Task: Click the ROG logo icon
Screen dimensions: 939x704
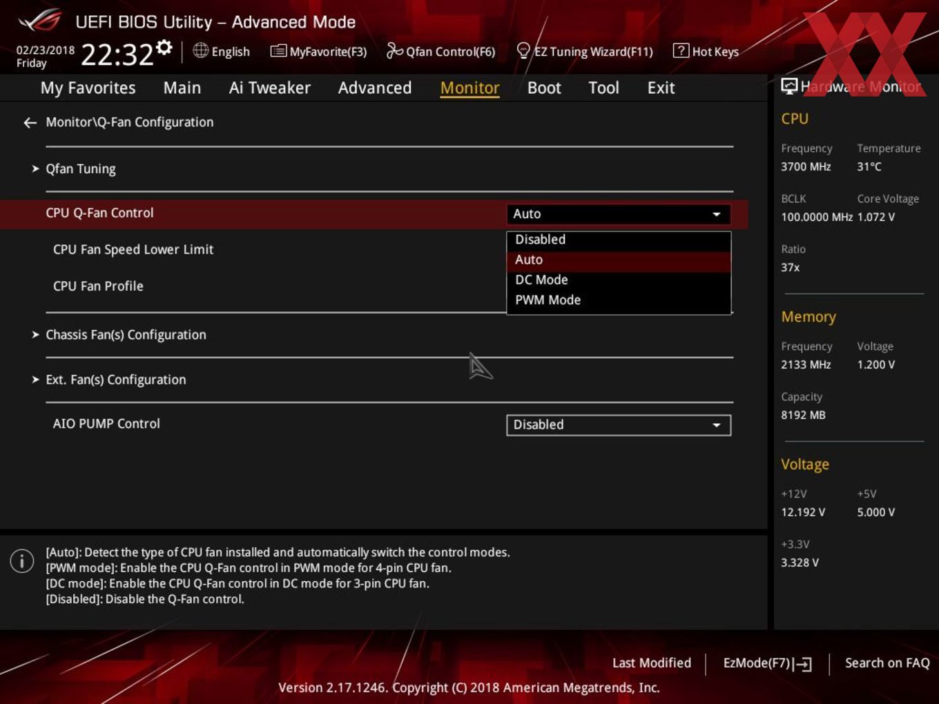Action: tap(40, 21)
